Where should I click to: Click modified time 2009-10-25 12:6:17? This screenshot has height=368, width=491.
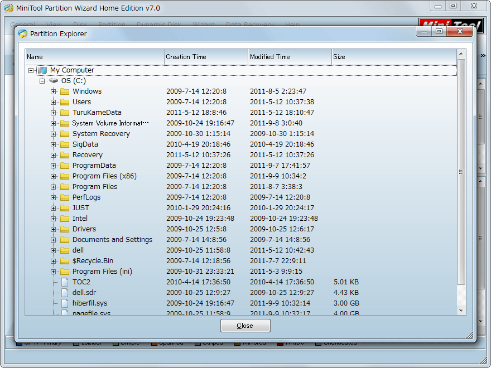click(282, 229)
